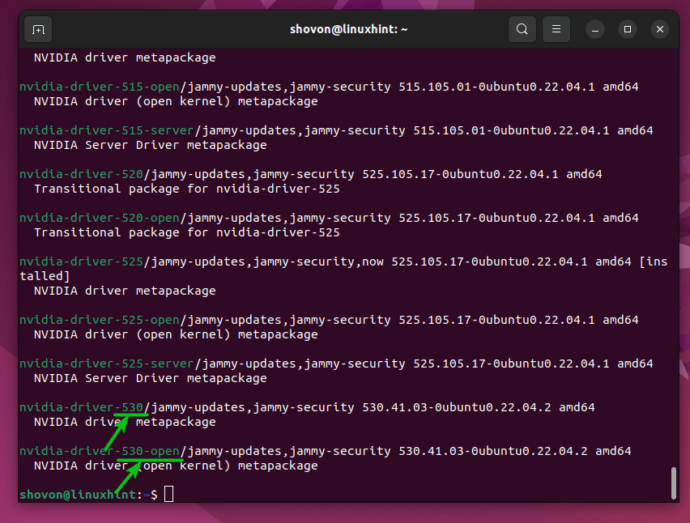Open the hamburger menu in terminal header
Screen dimensions: 690x523
tap(556, 29)
